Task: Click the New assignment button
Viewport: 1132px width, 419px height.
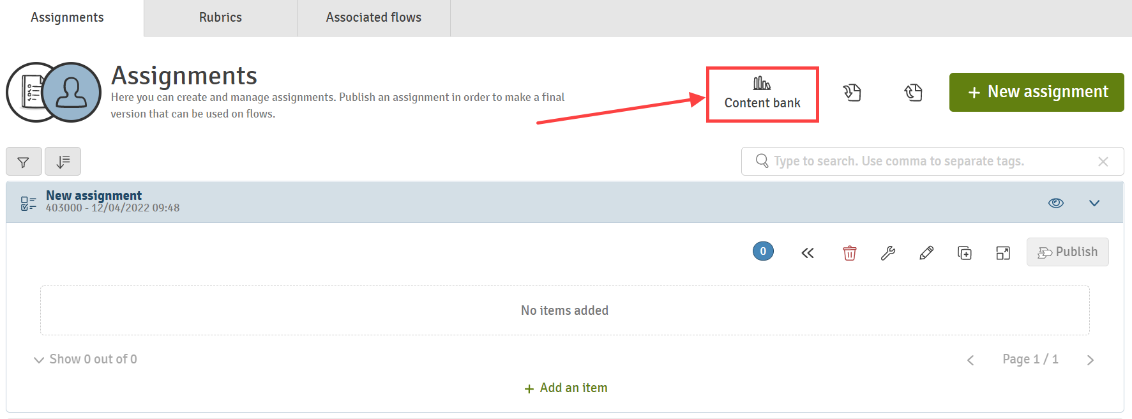Action: click(x=1036, y=92)
